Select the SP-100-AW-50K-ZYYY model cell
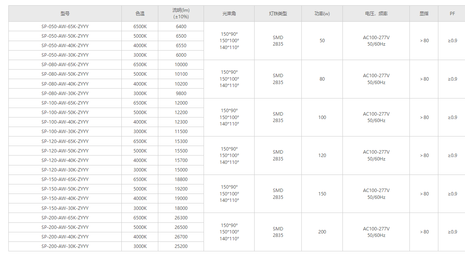This screenshot has height=254, width=465. pyautogui.click(x=65, y=113)
